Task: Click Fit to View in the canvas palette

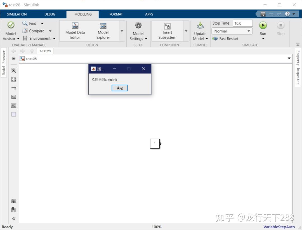Action: [13, 79]
